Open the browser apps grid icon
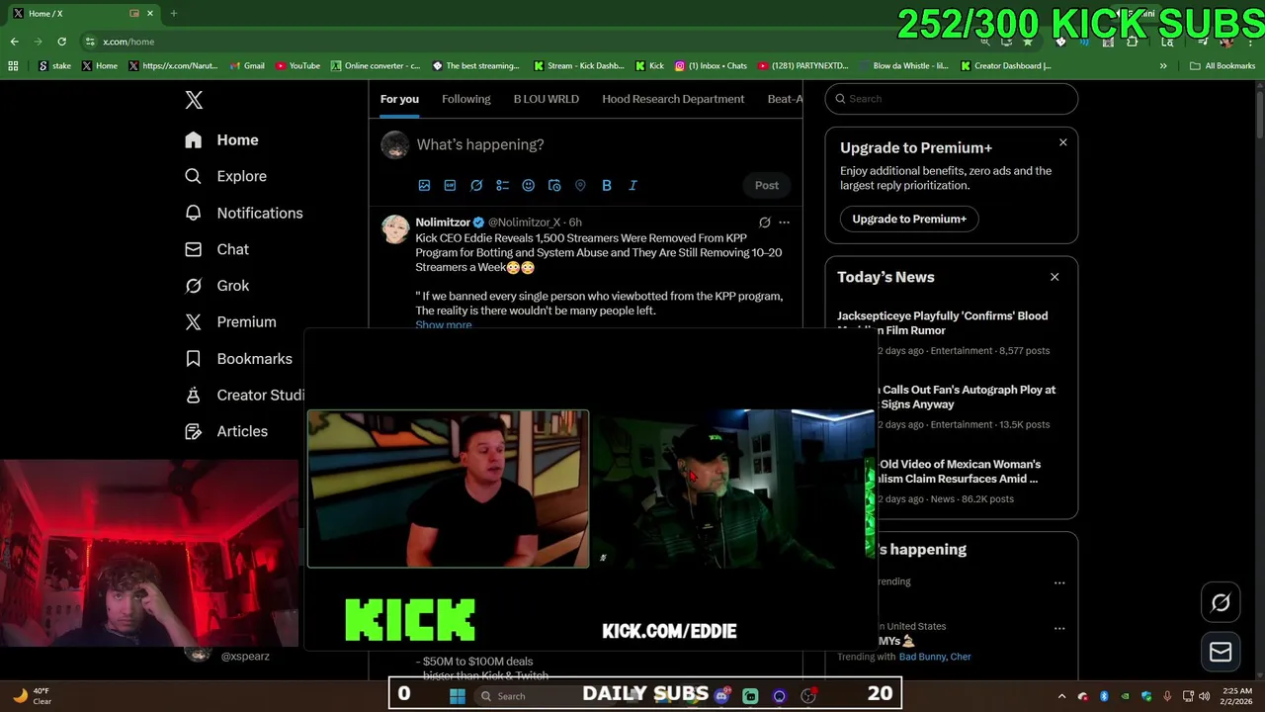 [13, 66]
